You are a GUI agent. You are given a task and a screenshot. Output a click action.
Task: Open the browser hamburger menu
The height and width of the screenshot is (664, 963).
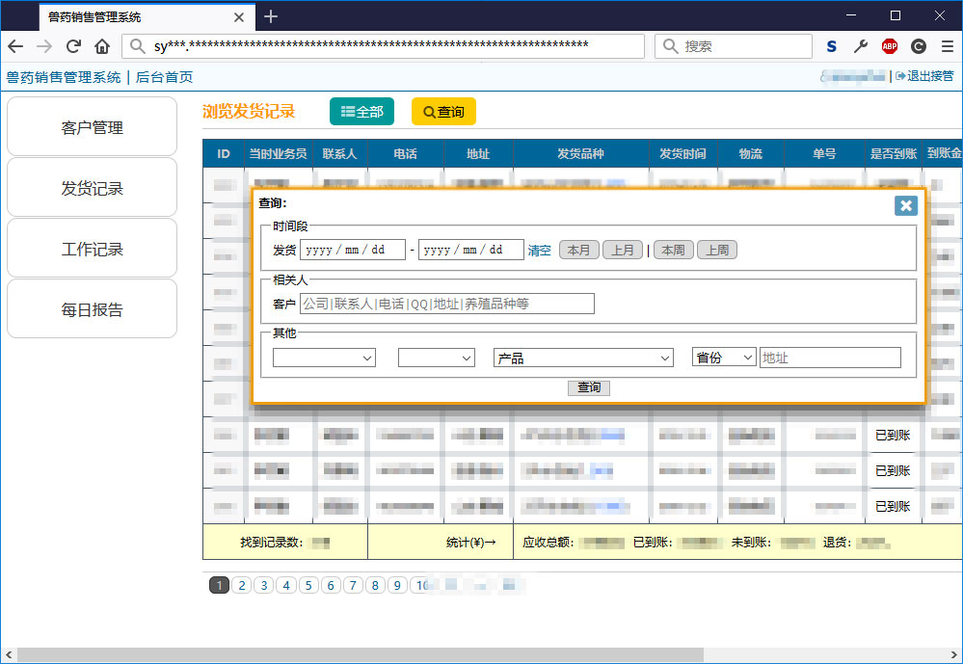[947, 46]
